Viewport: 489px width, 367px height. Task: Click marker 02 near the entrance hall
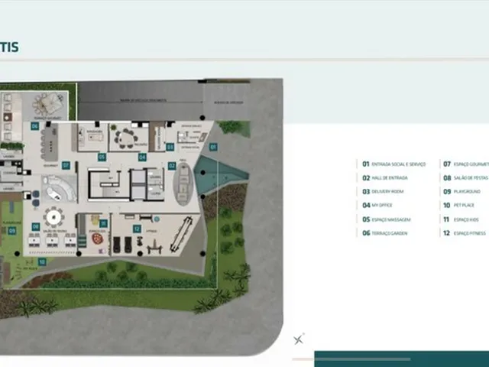coord(172,166)
